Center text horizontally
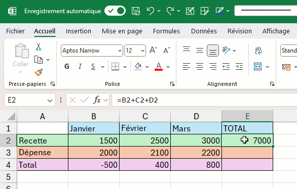The height and width of the screenshot is (189, 297). click(200, 67)
